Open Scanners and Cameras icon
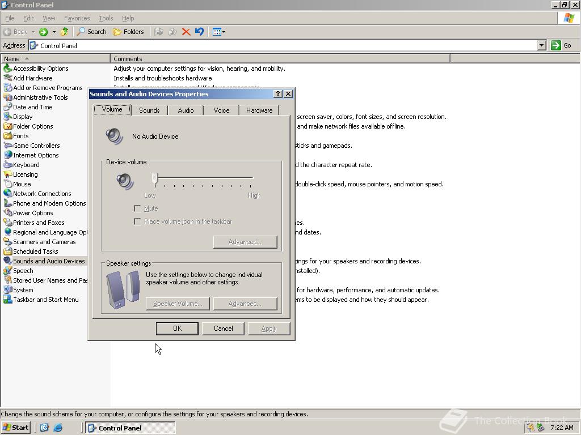This screenshot has width=581, height=435. coord(7,241)
